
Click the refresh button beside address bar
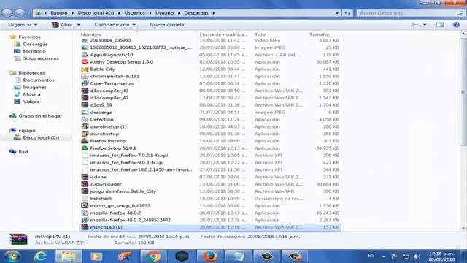[347, 13]
